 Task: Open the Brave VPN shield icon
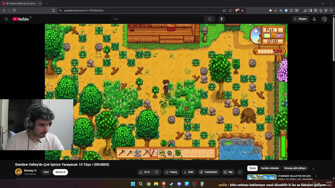(x=326, y=10)
